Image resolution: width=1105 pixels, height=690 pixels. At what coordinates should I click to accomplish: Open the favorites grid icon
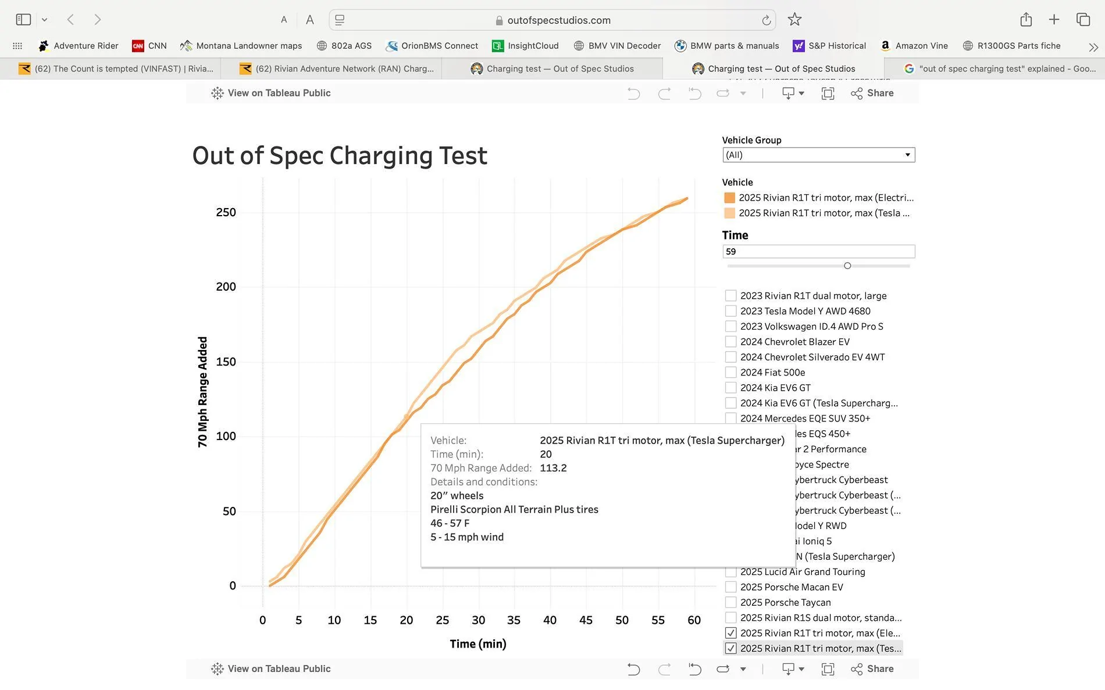tap(17, 46)
